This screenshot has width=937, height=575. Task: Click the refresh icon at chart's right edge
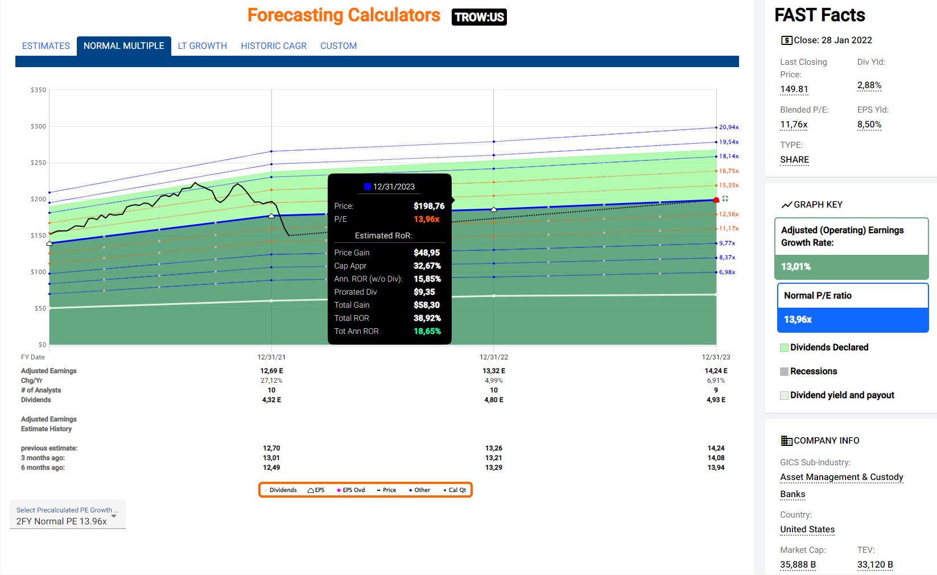pos(725,199)
